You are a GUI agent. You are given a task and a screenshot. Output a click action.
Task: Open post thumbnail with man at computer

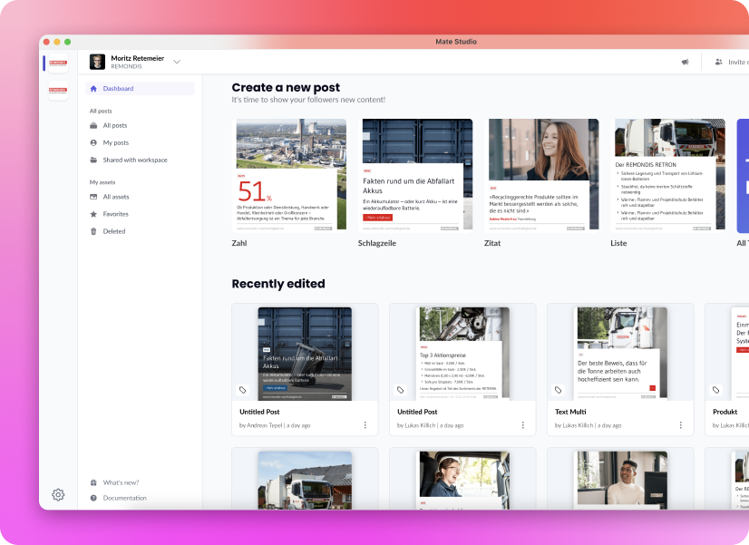pyautogui.click(x=622, y=481)
